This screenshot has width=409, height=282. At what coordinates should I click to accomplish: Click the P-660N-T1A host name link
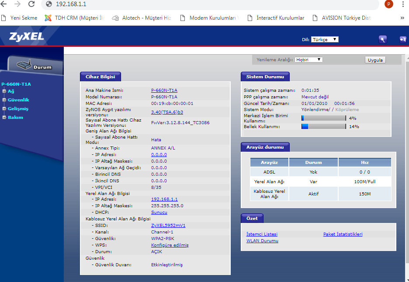tap(164, 90)
